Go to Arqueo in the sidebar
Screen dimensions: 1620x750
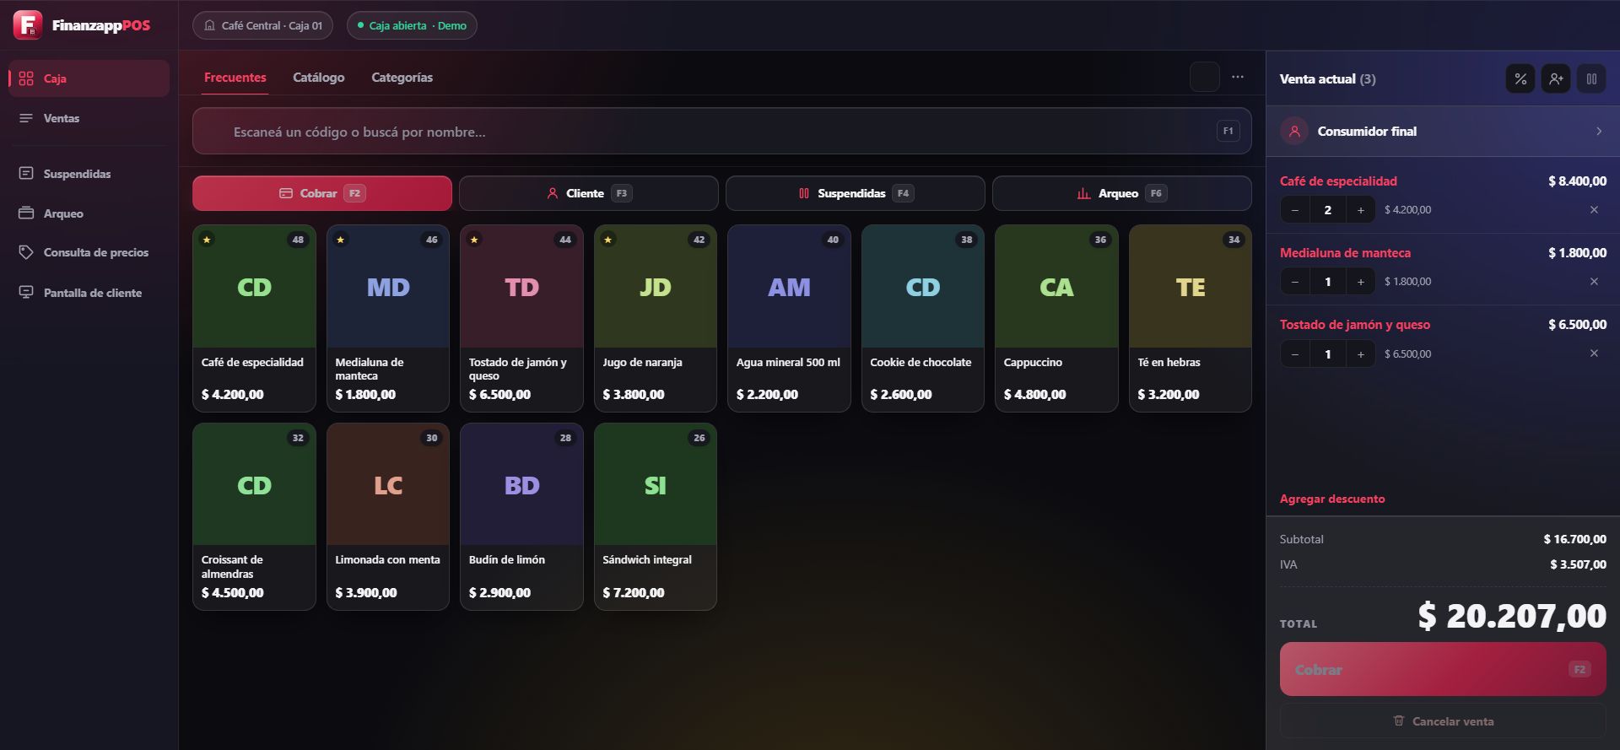coord(89,213)
